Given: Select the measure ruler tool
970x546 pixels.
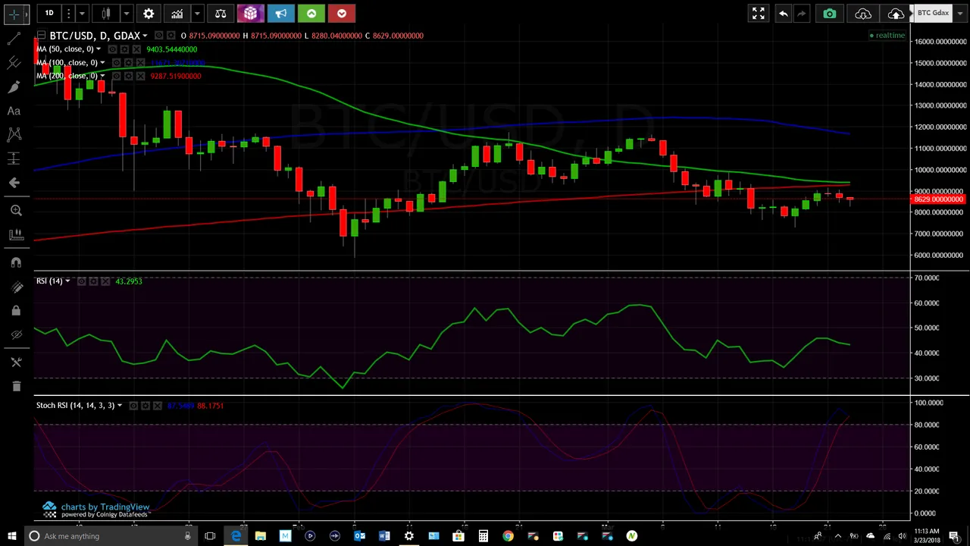Looking at the screenshot, I should [x=16, y=235].
